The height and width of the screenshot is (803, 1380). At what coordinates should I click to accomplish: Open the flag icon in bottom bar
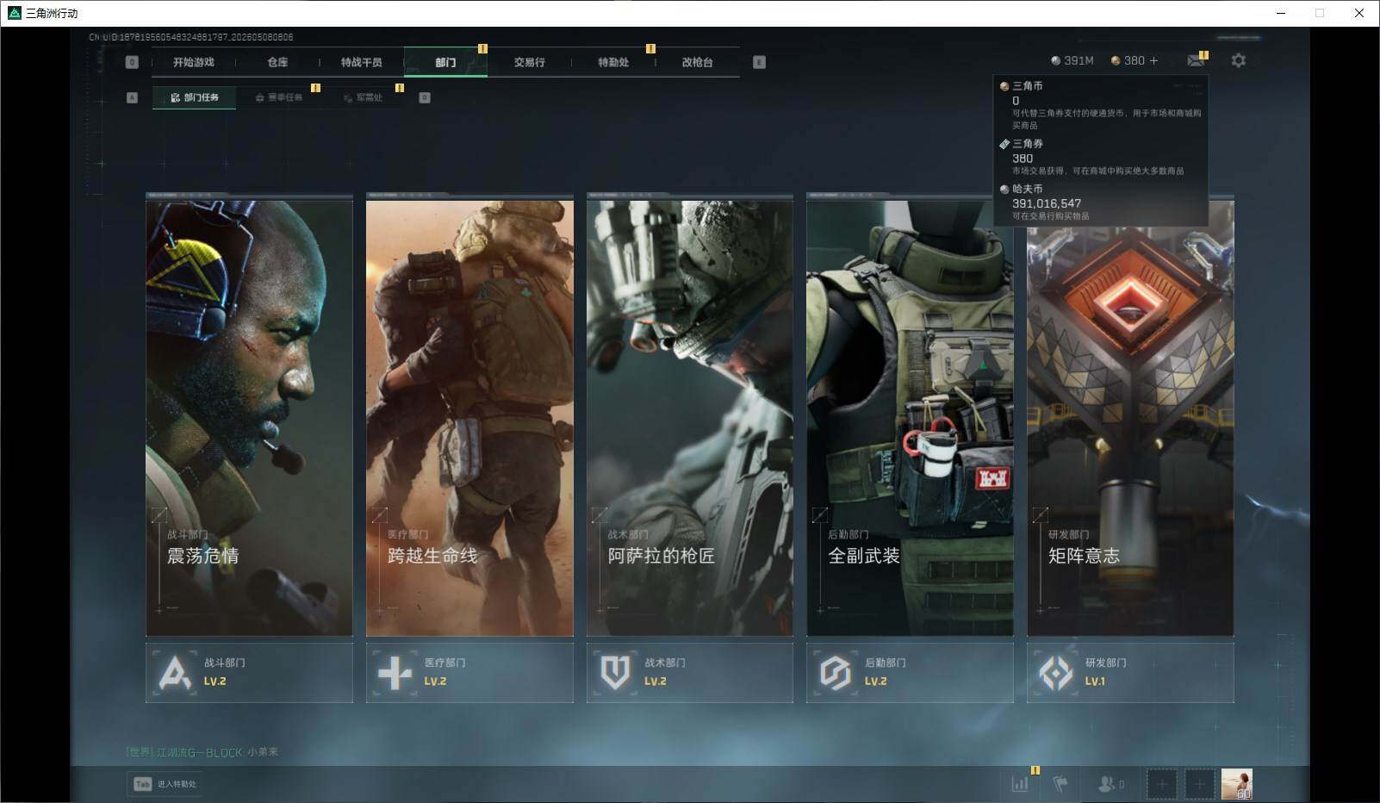(1060, 784)
